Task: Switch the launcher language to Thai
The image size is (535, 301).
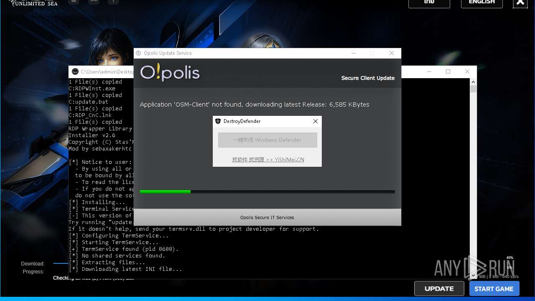Action: click(429, 3)
